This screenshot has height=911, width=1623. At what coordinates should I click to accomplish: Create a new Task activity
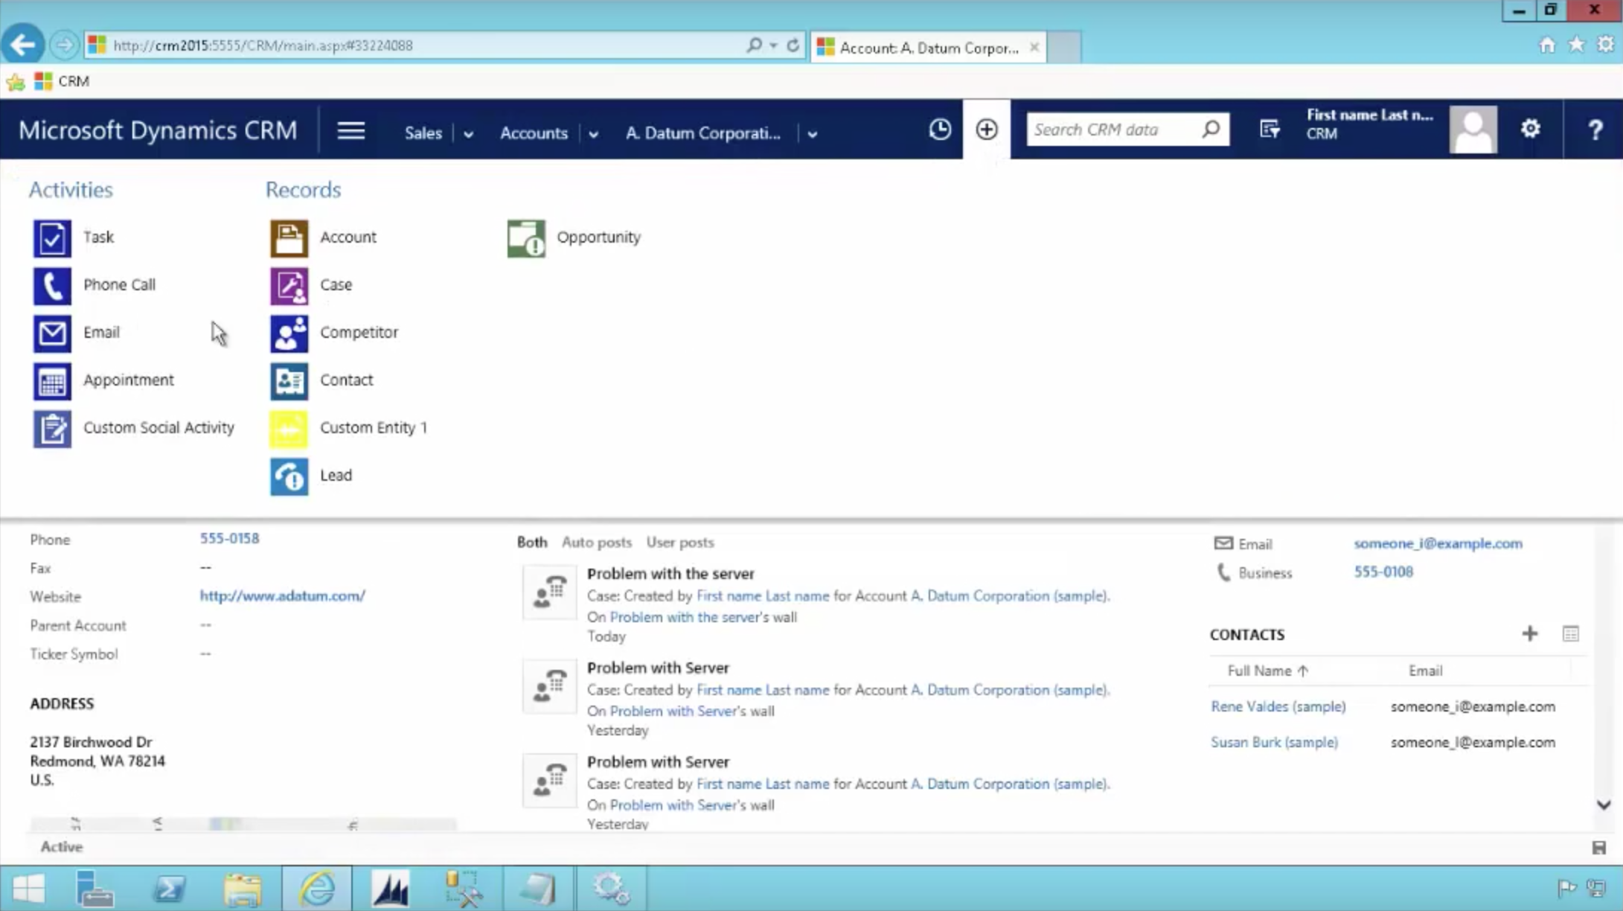coord(74,237)
